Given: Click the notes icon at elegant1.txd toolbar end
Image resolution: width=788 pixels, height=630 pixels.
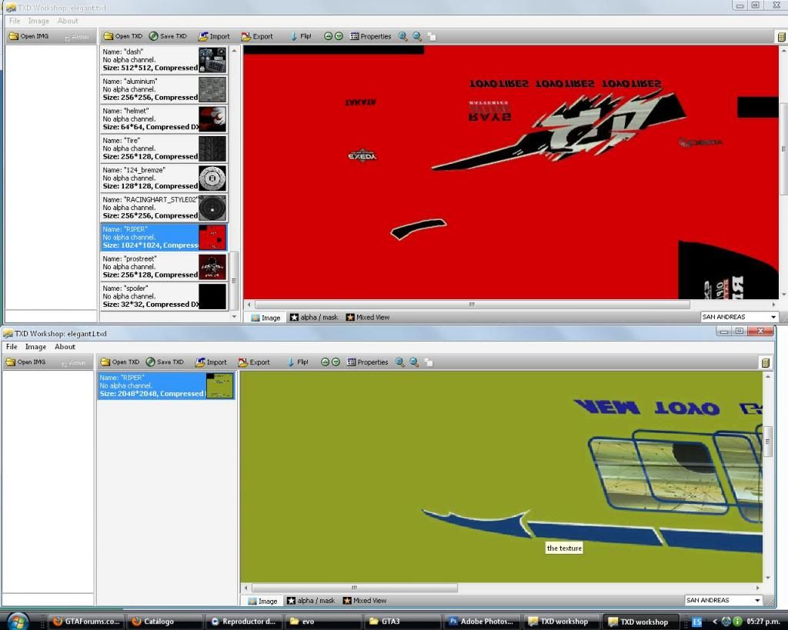Looking at the screenshot, I should 766,362.
